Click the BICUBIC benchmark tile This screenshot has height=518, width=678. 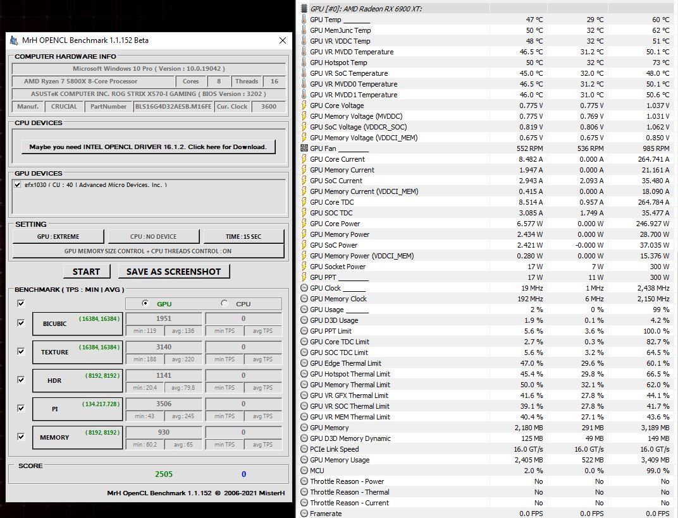(78, 323)
